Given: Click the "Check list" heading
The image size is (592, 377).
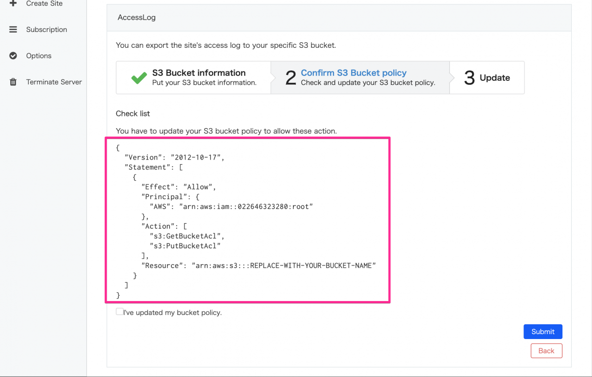Looking at the screenshot, I should tap(133, 113).
